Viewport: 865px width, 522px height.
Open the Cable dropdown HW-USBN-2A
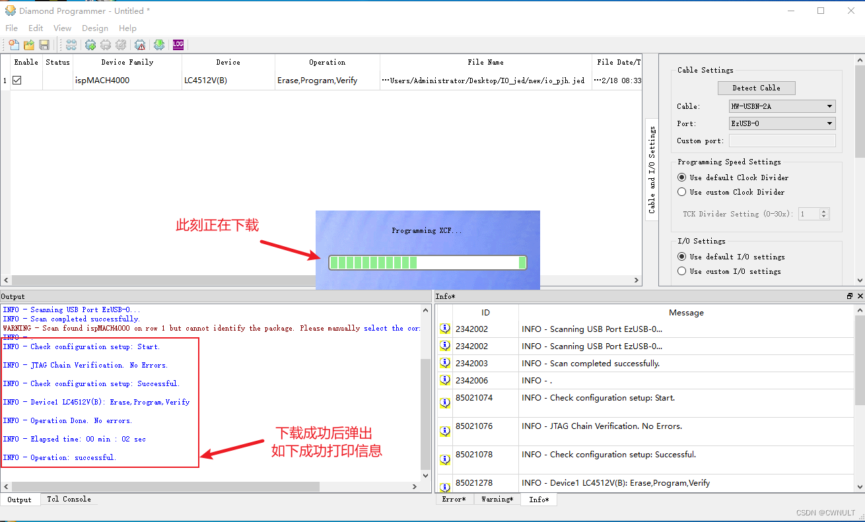pyautogui.click(x=782, y=106)
